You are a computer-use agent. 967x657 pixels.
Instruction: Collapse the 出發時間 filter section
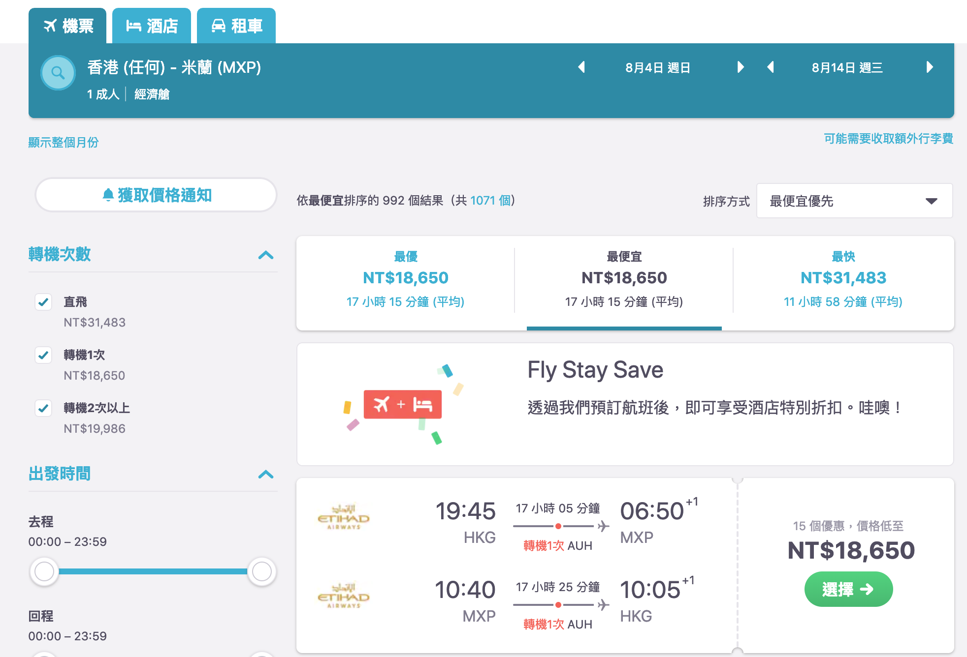[266, 474]
